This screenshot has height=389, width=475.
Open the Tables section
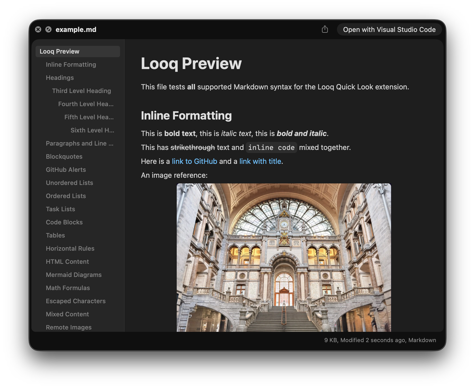(55, 235)
